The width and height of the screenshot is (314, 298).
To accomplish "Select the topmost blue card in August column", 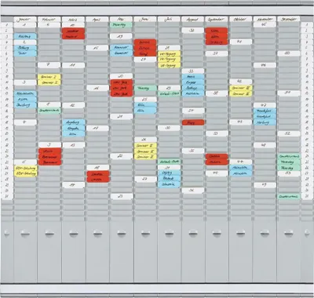I will 193,77.
